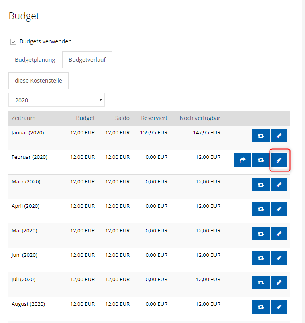Refresh the Februar (2020) budget row

pos(261,160)
